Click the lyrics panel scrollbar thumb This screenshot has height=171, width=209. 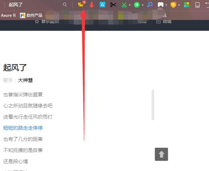pos(153,105)
